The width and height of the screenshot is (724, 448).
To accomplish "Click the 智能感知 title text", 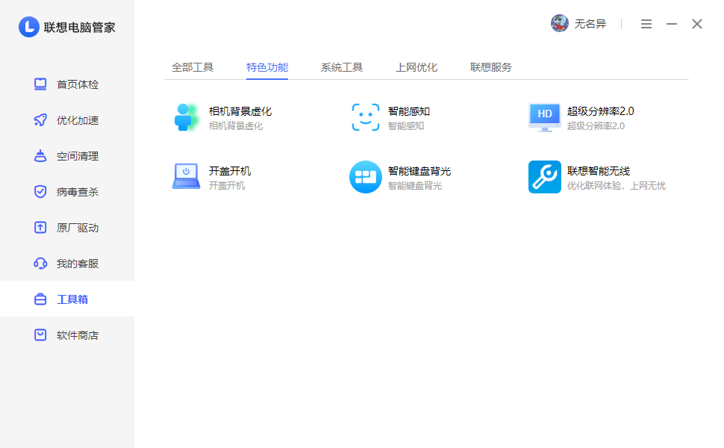I will 408,111.
